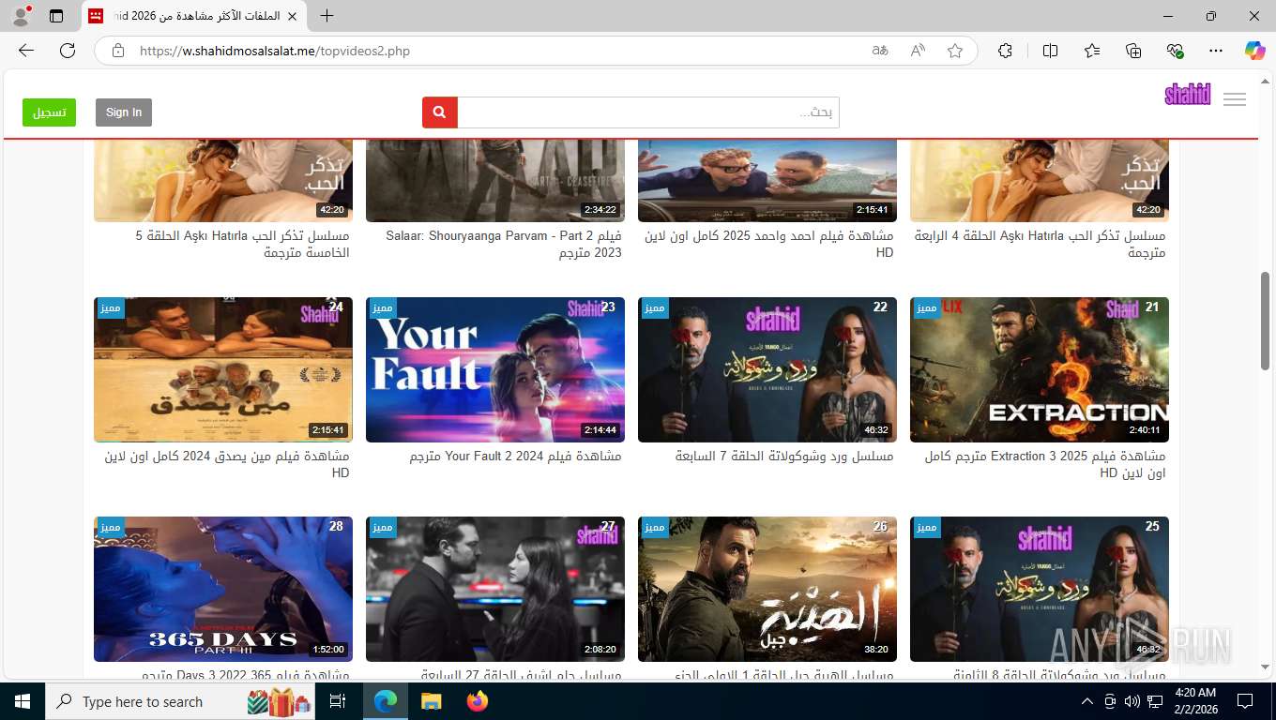The image size is (1276, 720).
Task: Open the Collections icon in toolbar
Action: click(x=1133, y=51)
